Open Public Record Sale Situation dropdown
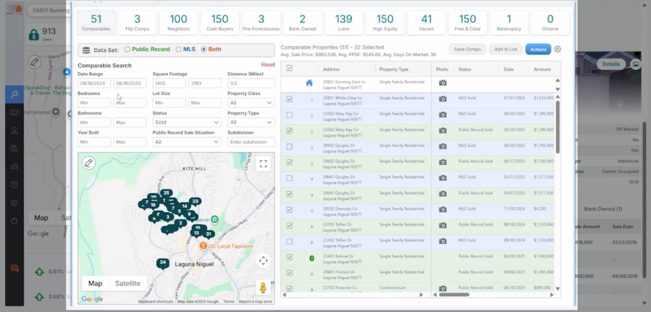651x312 pixels. point(186,142)
